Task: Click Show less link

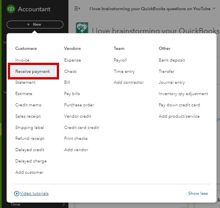Action: point(198,193)
